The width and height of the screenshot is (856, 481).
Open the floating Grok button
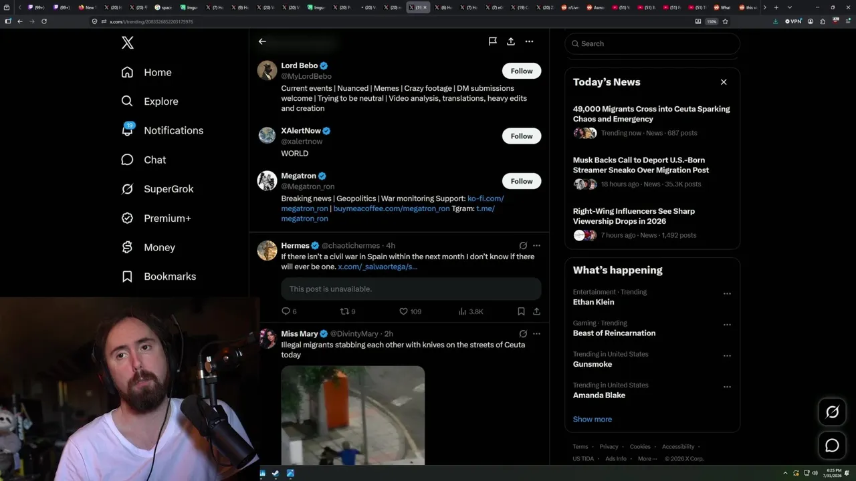click(x=833, y=412)
